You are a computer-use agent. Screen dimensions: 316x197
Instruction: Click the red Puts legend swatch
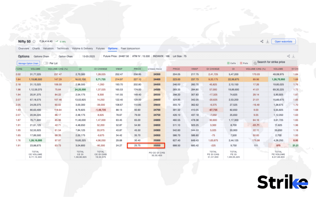click(x=241, y=63)
